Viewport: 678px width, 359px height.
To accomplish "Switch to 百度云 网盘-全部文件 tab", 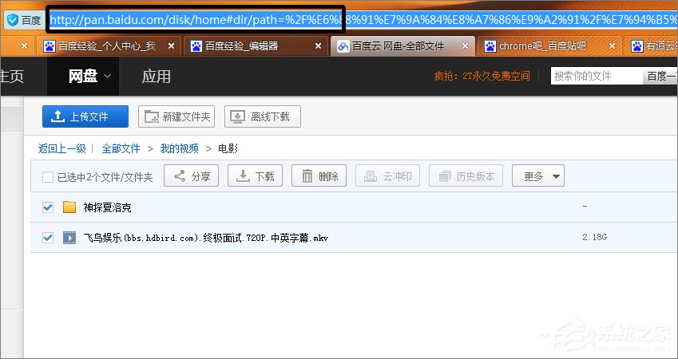I will coord(402,45).
